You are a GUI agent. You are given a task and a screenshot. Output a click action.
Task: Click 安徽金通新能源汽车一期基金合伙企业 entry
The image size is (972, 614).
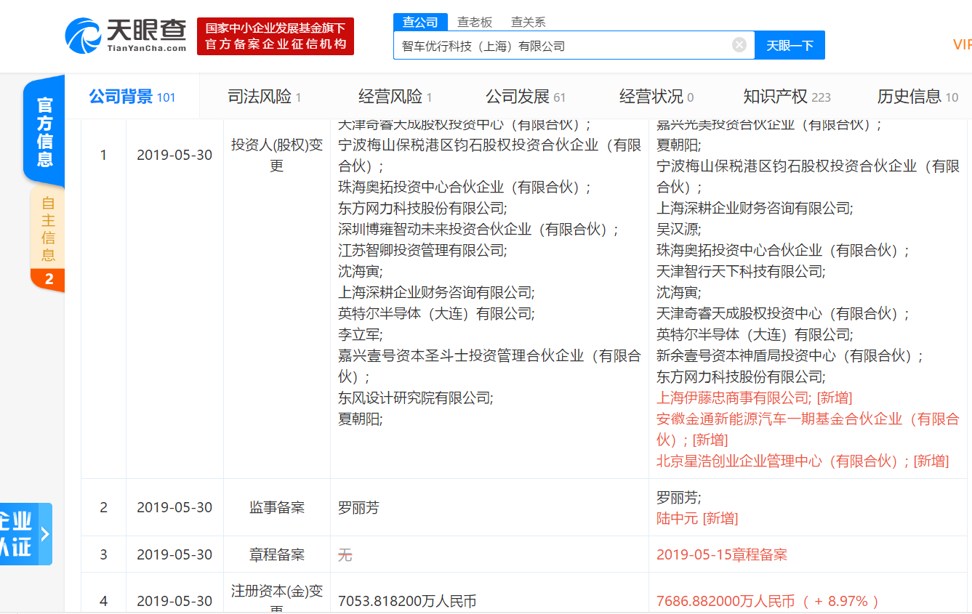click(808, 429)
